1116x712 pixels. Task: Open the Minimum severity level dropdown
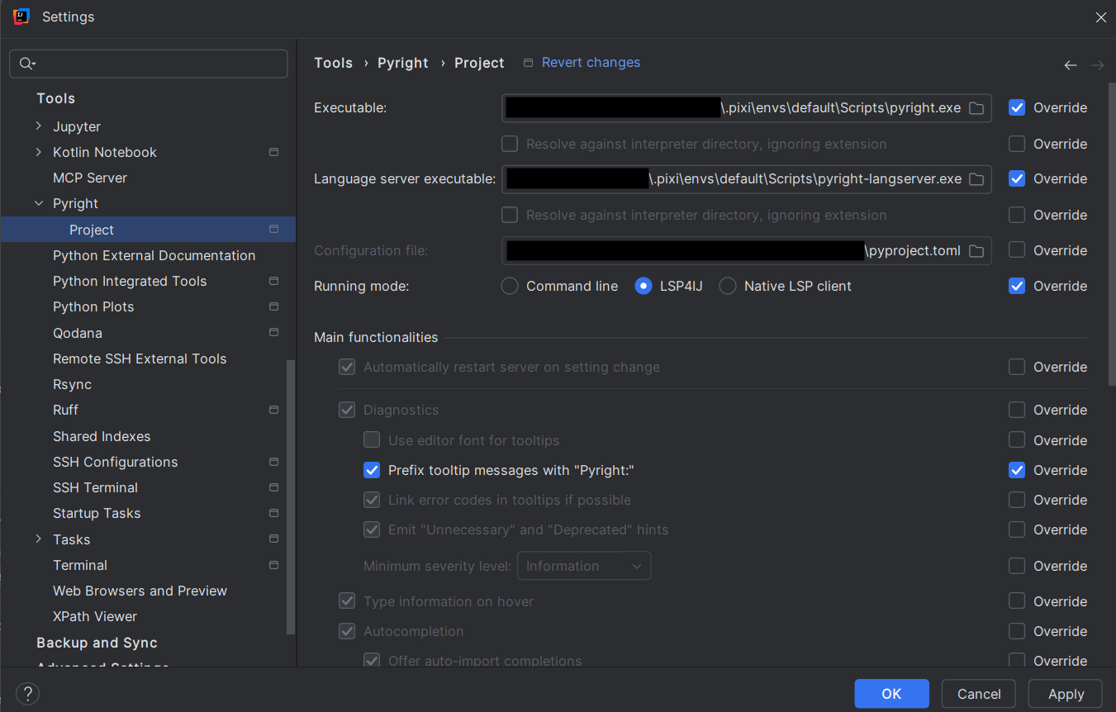(584, 566)
